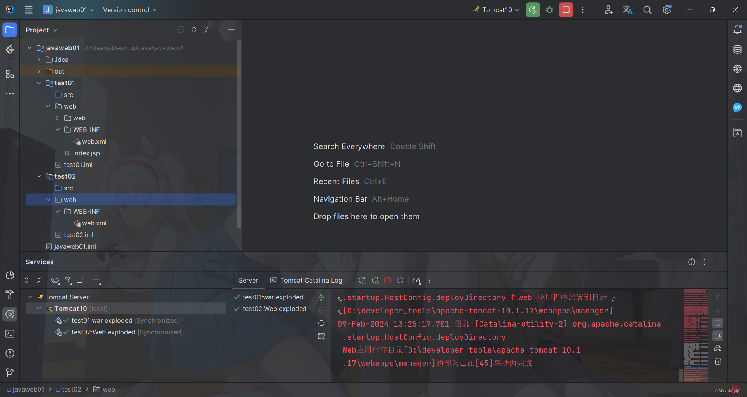Open More tool windows ellipsis

[x=10, y=93]
